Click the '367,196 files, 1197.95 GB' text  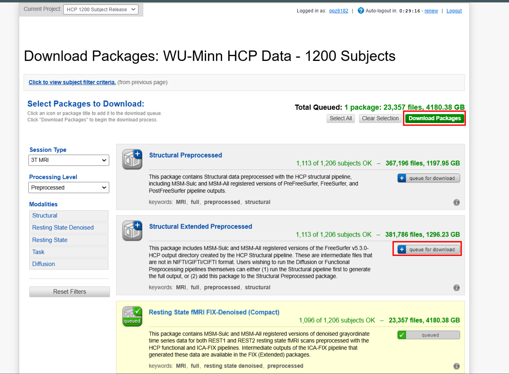423,163
